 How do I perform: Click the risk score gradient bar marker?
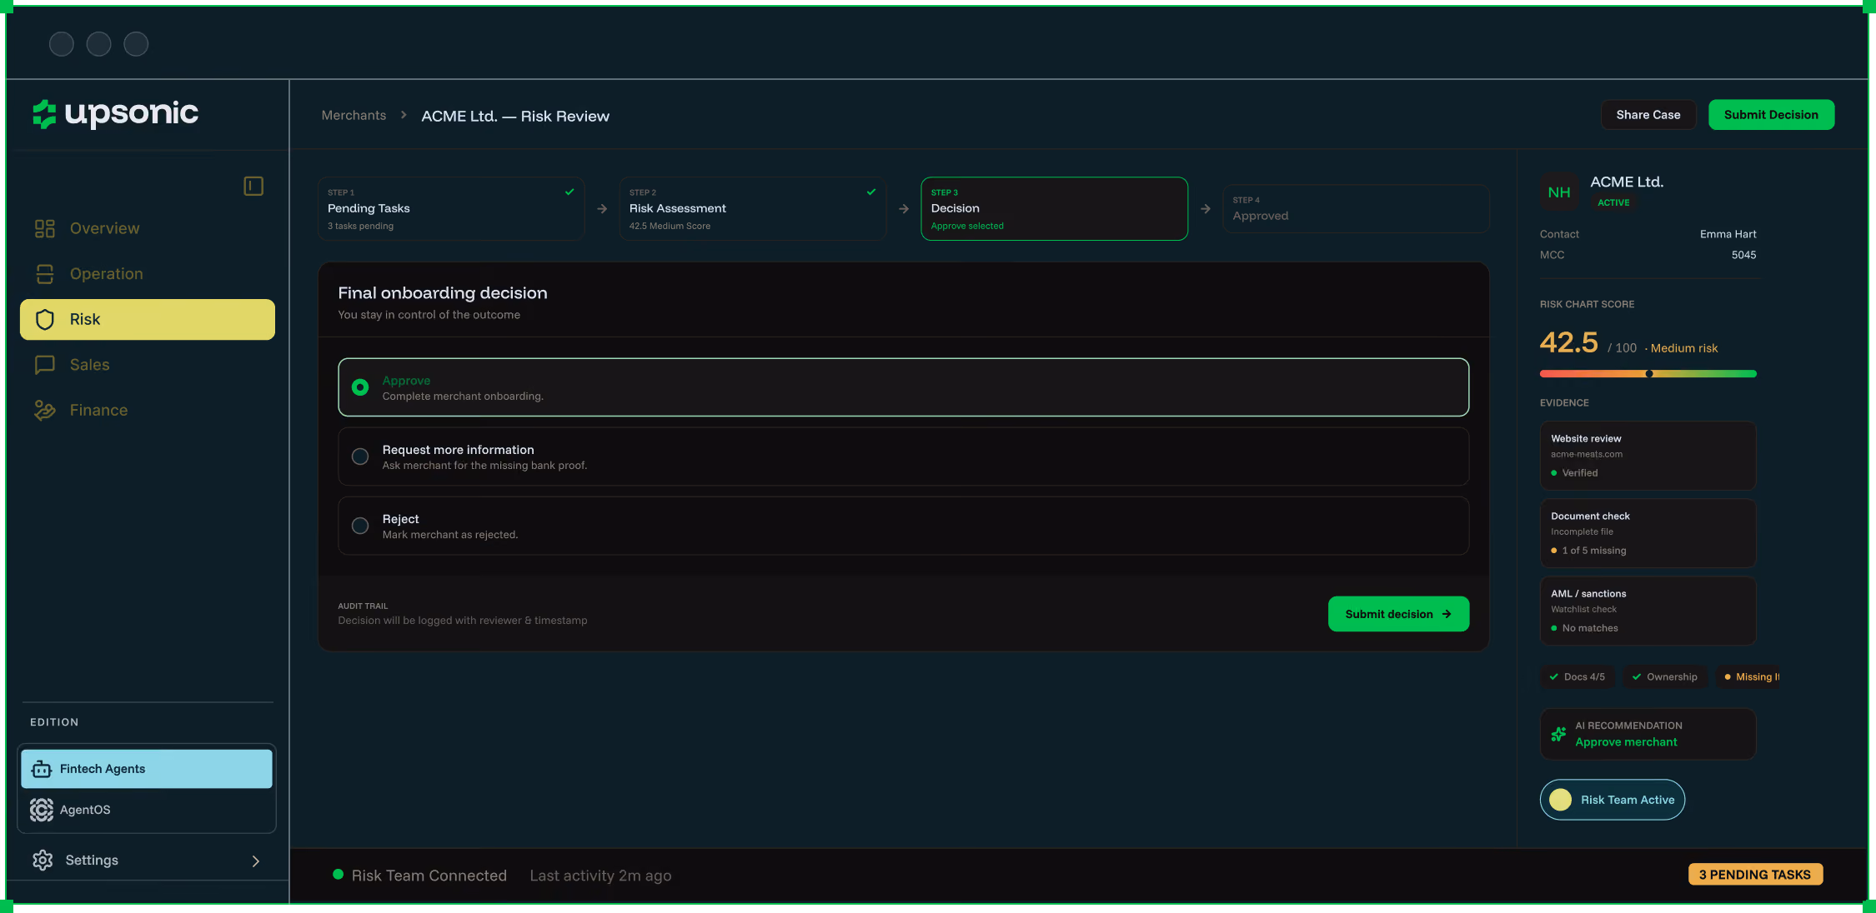click(x=1649, y=373)
